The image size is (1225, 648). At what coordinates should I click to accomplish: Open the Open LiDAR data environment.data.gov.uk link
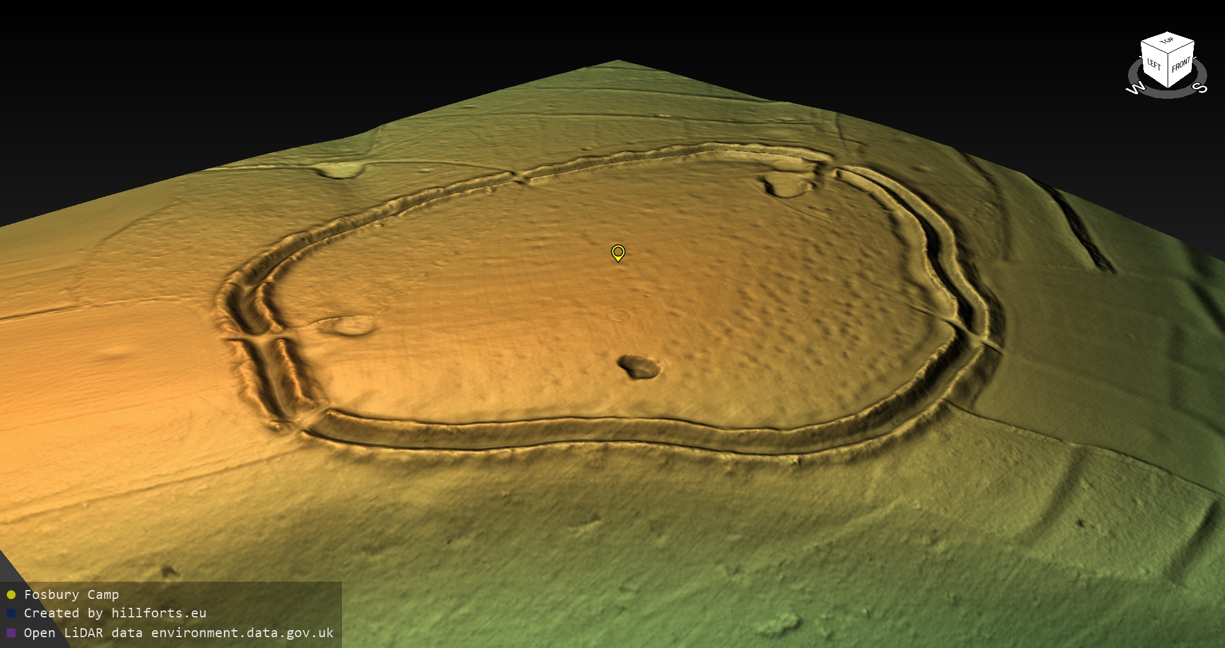(179, 633)
